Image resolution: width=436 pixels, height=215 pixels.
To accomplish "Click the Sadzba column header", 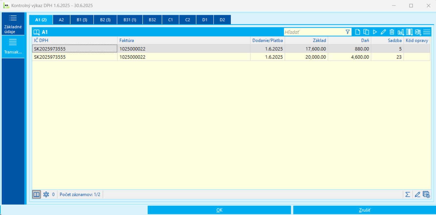I will (x=388, y=41).
